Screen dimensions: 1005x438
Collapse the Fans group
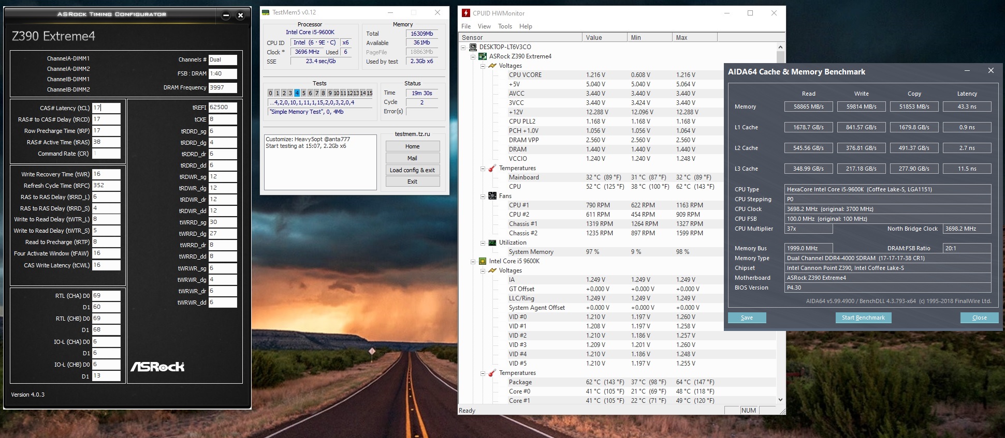click(x=483, y=196)
